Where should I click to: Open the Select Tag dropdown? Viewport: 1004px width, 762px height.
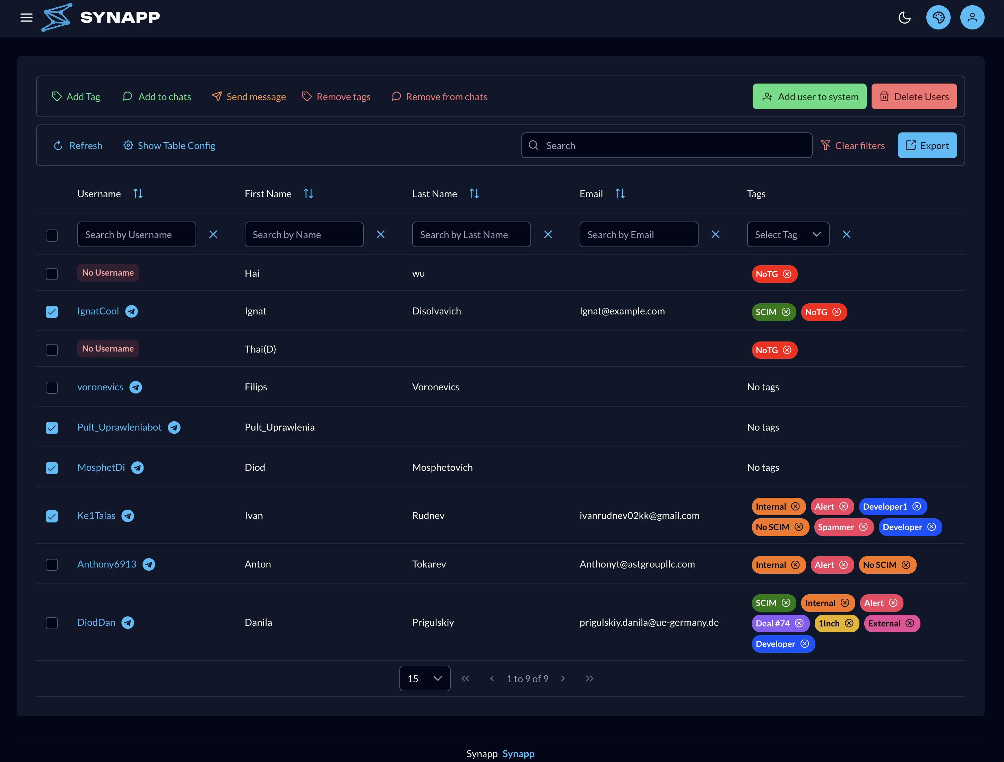point(788,235)
